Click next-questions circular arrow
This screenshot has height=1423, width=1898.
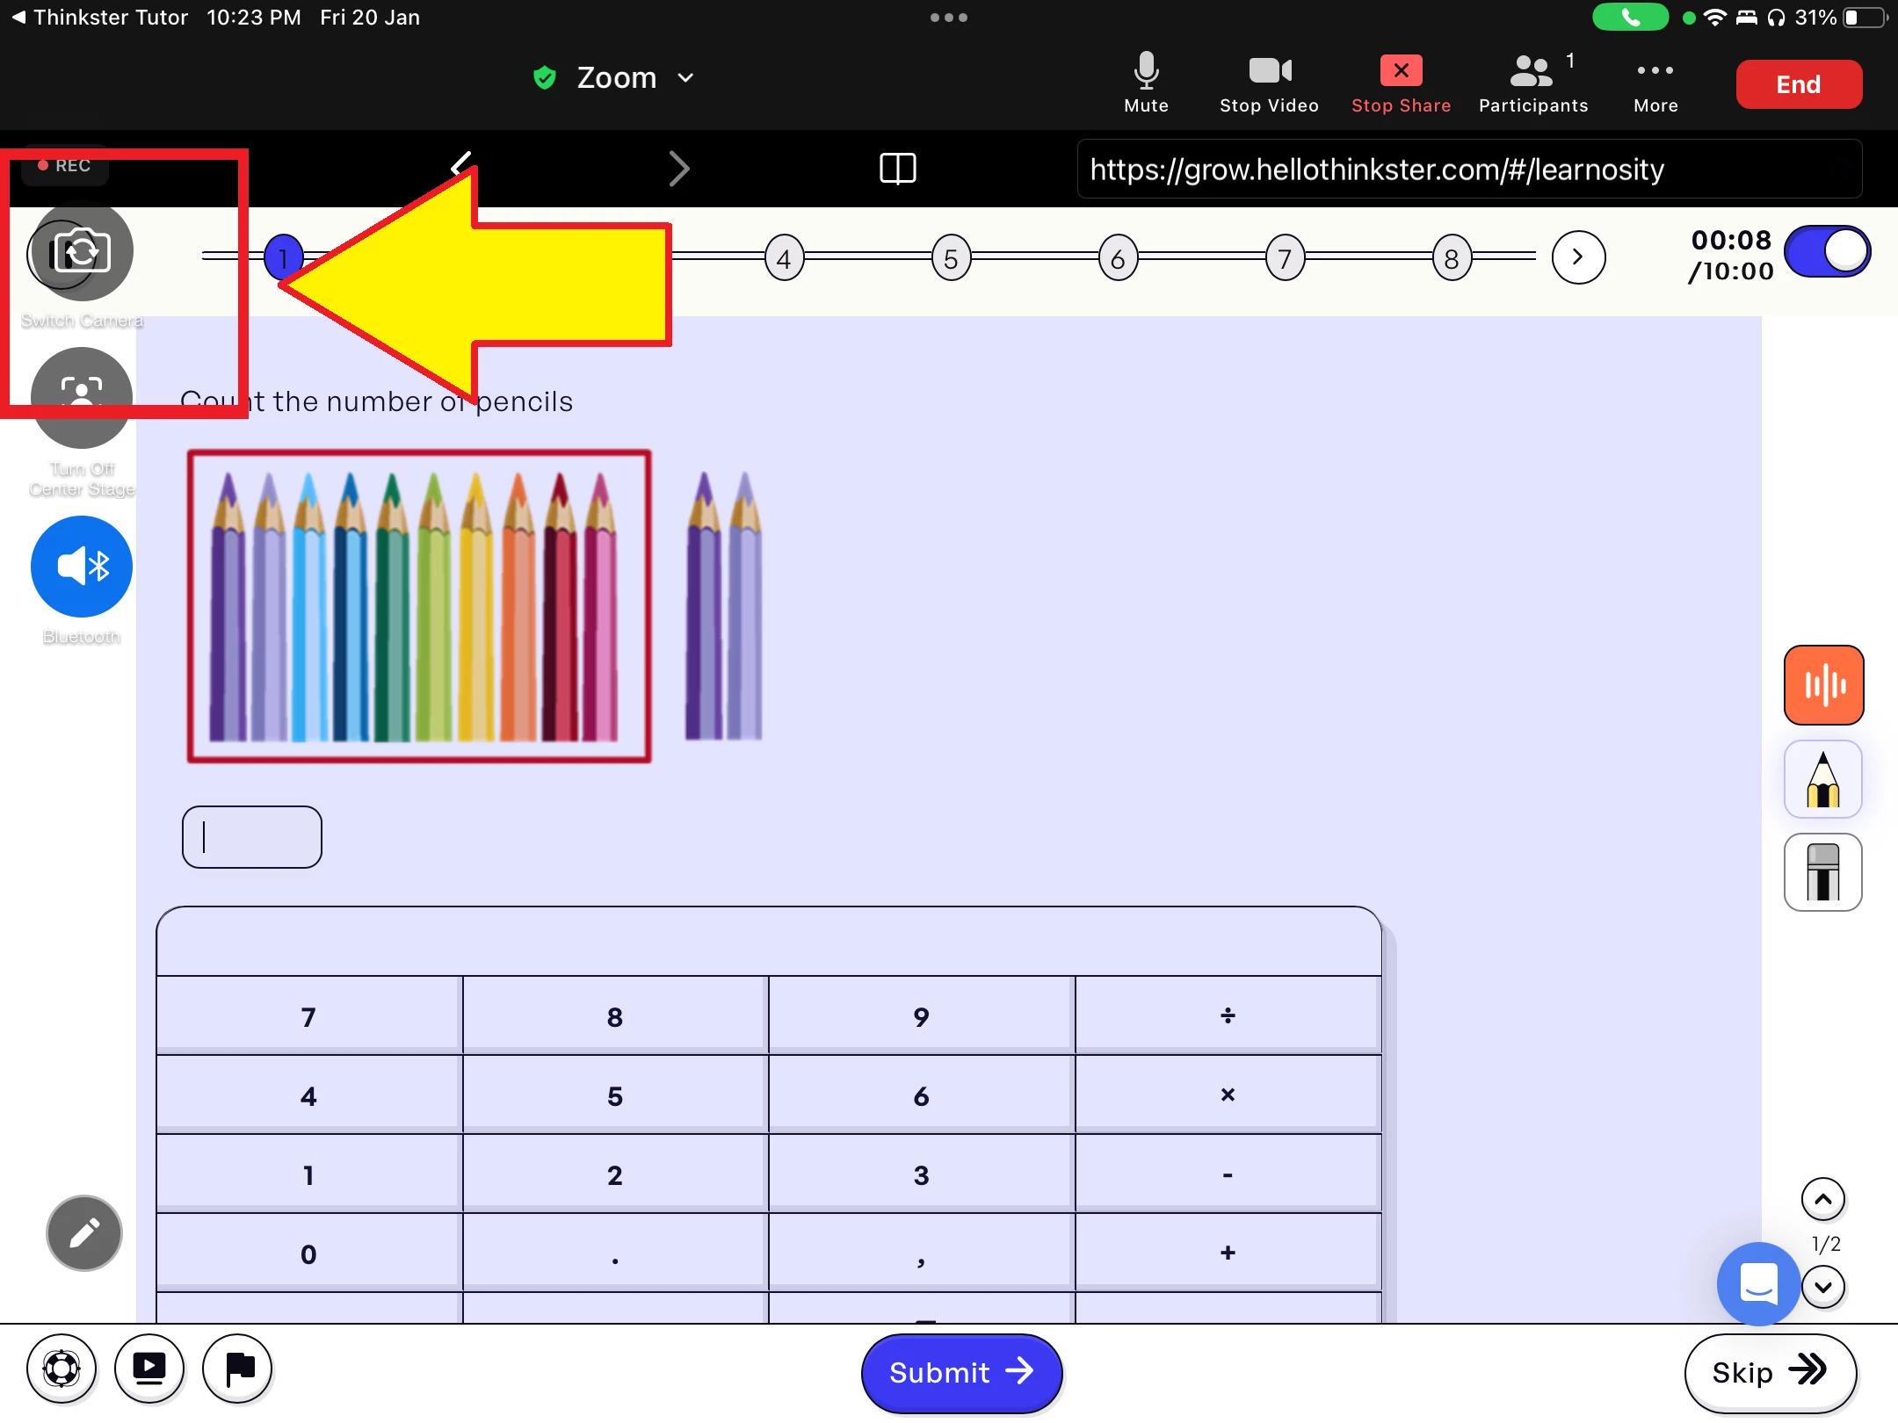point(1578,257)
